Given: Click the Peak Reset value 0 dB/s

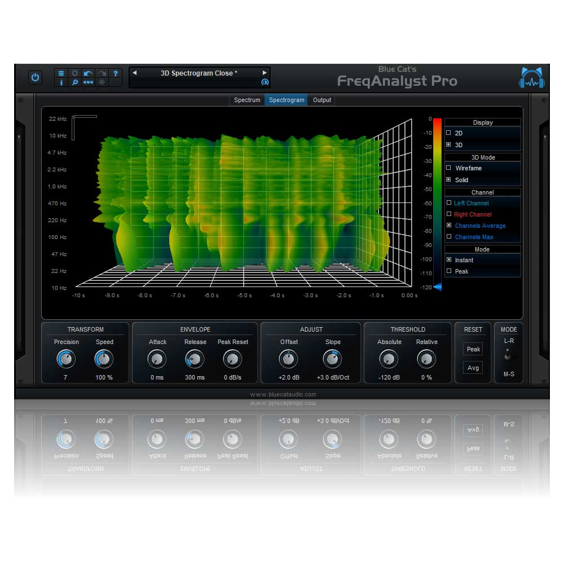Looking at the screenshot, I should [232, 377].
